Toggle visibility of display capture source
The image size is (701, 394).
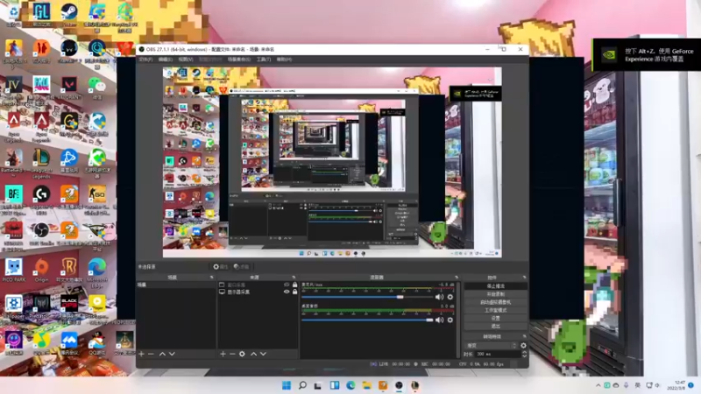click(x=287, y=292)
